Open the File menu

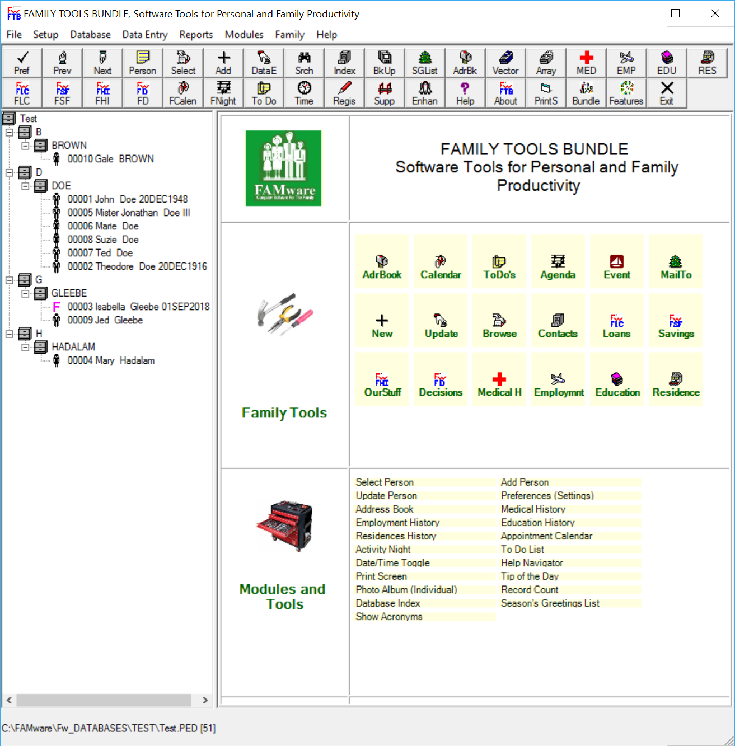pyautogui.click(x=14, y=35)
